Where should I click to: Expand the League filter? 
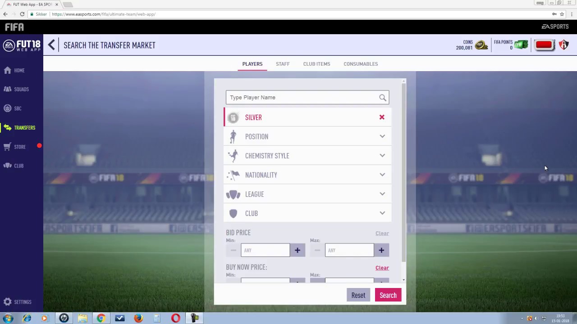click(x=307, y=194)
